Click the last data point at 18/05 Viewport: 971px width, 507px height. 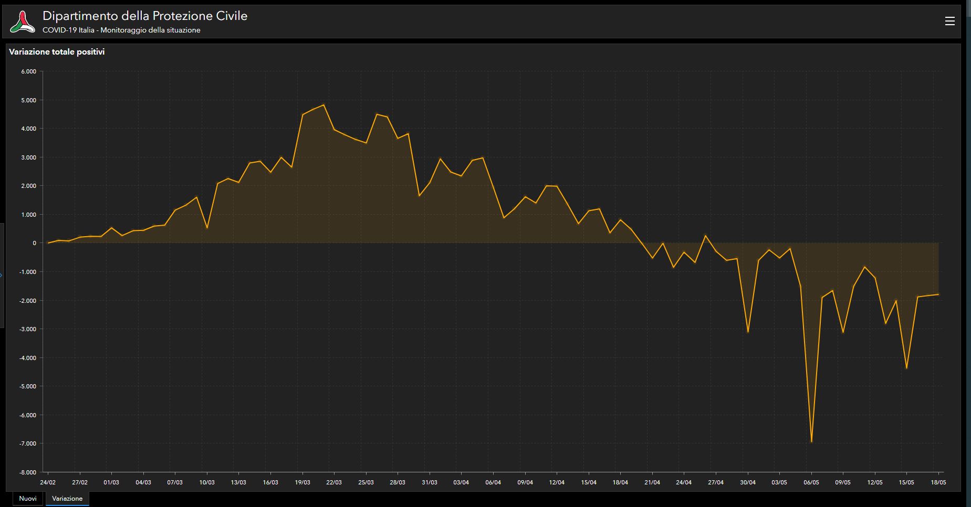(938, 294)
